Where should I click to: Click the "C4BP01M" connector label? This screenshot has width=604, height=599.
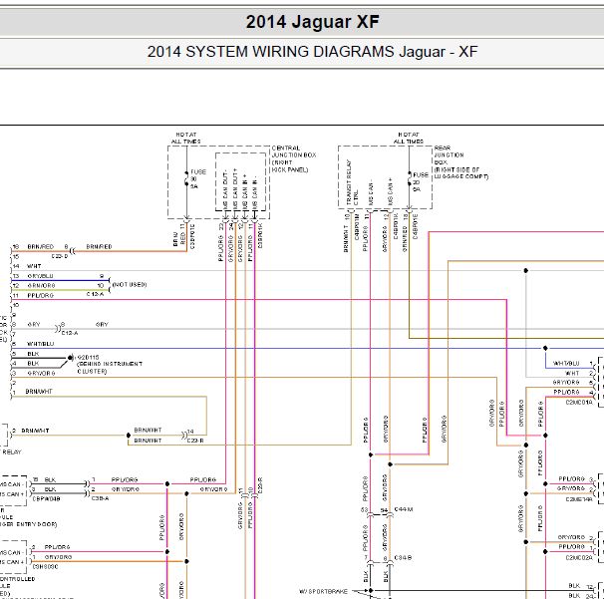[357, 227]
